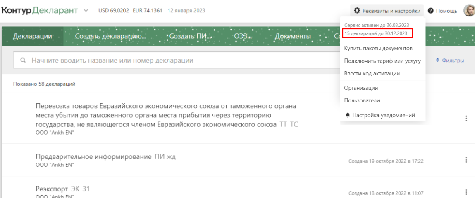Open three-dots menu for Реэкспорт row

(466, 193)
